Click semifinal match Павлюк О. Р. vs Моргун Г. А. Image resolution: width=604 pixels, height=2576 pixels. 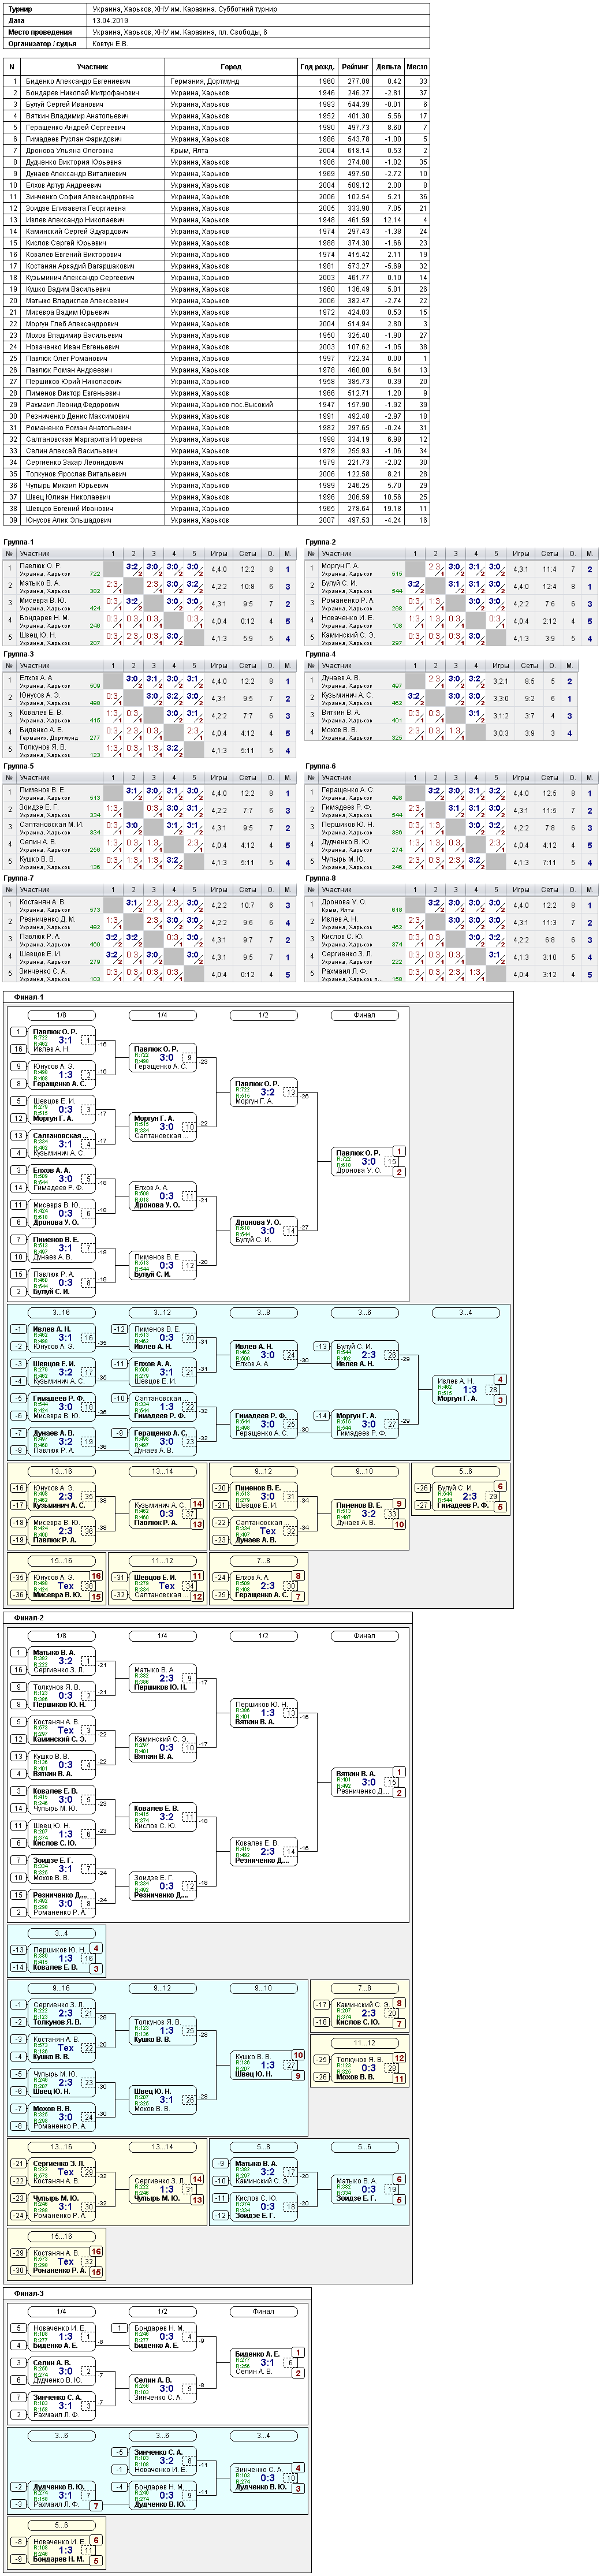[263, 1092]
